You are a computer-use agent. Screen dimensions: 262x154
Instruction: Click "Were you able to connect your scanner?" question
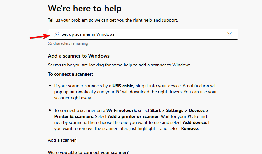click(88, 152)
